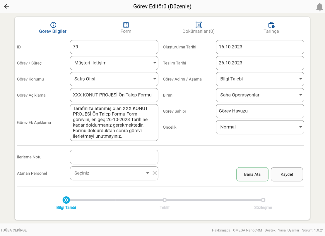Click the Teklif stage label
Screen dimensions: 325x236
[x=165, y=207]
